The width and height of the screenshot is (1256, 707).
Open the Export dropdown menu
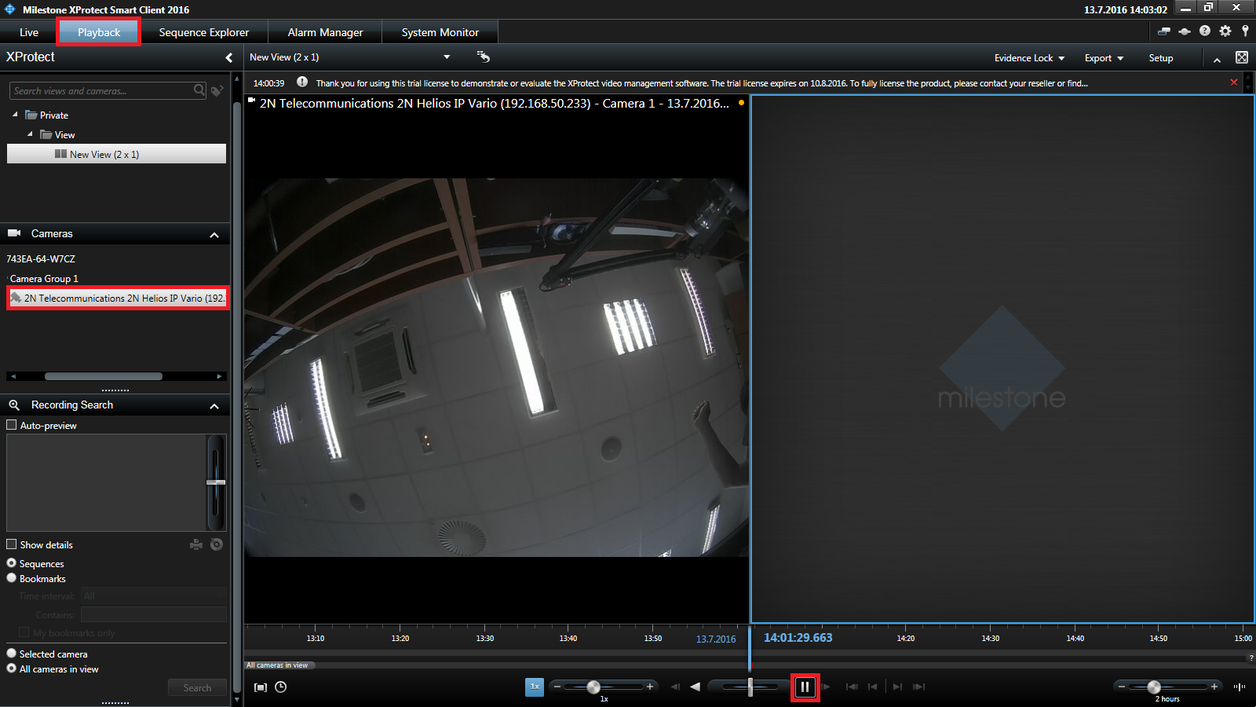(1104, 58)
